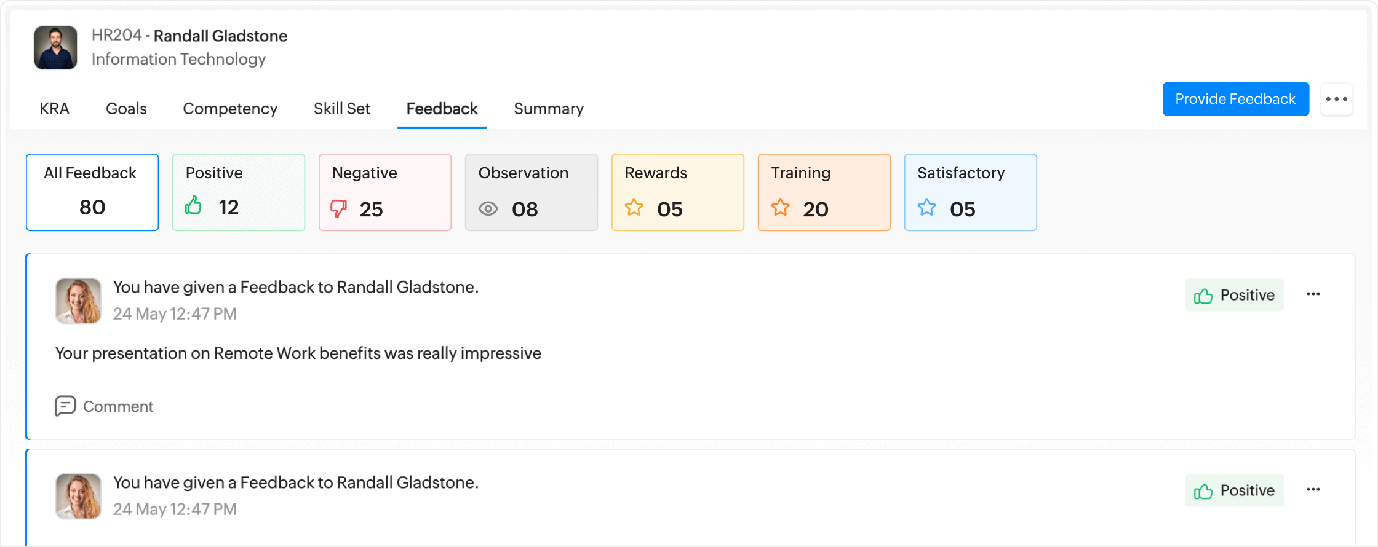Click the feedback giver's avatar on the first entry
The image size is (1378, 547).
[78, 301]
